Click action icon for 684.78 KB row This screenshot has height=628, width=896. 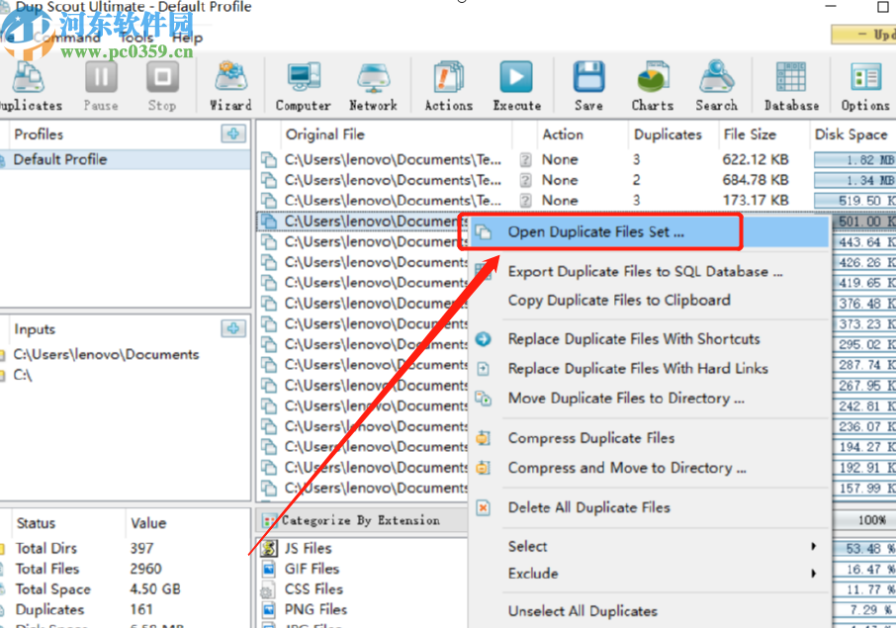click(x=526, y=180)
